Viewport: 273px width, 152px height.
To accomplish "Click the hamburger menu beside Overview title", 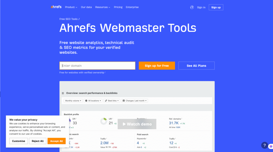I will coord(63,93).
